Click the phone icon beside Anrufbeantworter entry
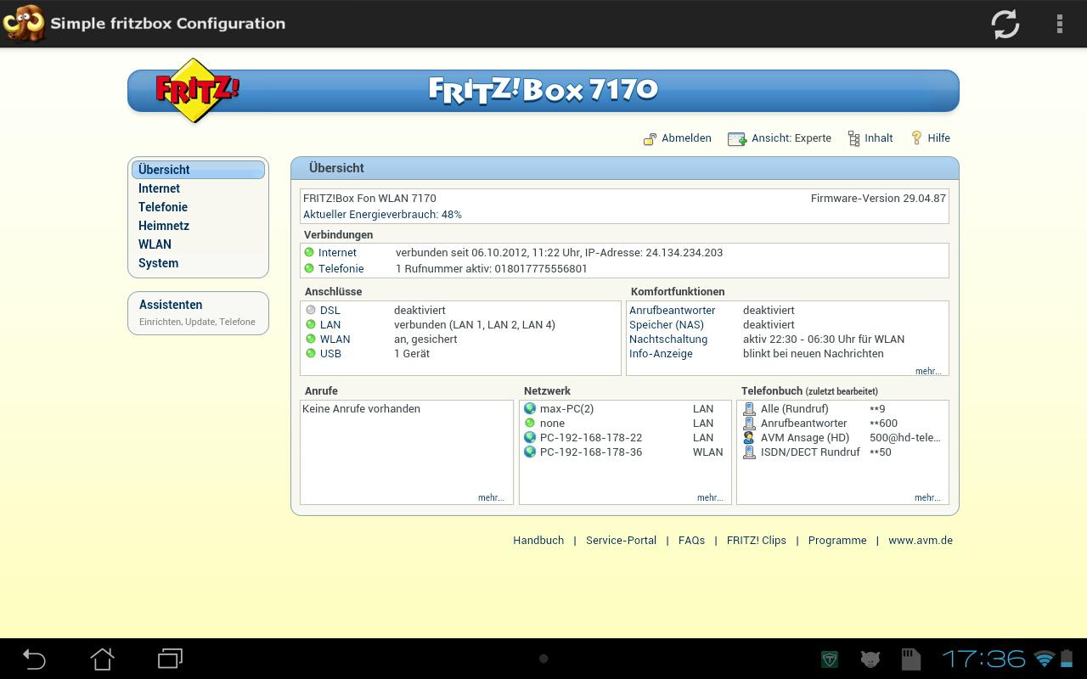Viewport: 1087px width, 679px height. pyautogui.click(x=749, y=424)
